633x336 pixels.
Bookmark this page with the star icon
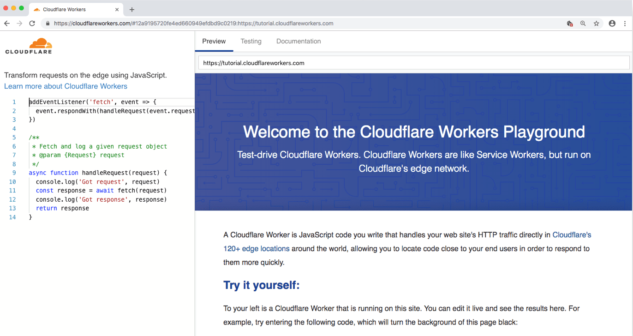pos(597,24)
